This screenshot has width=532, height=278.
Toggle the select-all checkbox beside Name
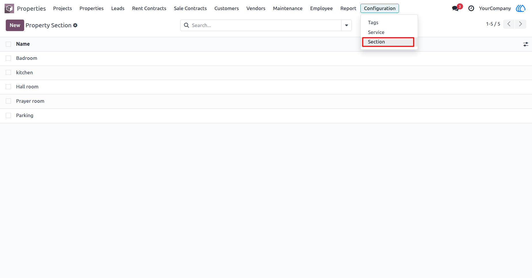pyautogui.click(x=8, y=44)
